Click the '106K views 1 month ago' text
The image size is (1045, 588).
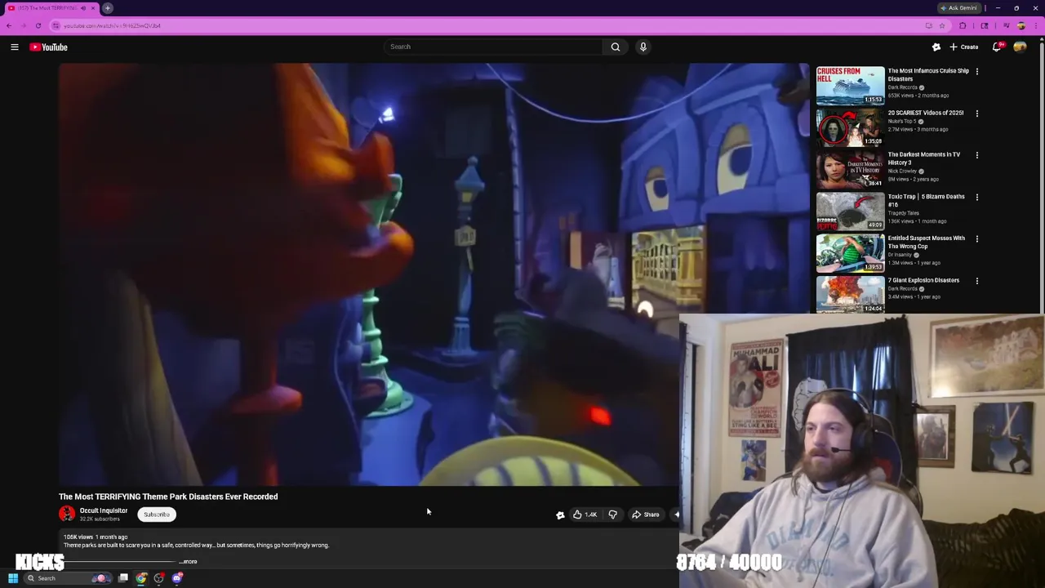(x=96, y=537)
